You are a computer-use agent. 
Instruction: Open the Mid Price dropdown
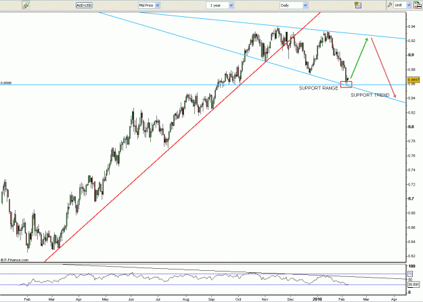tap(149, 5)
